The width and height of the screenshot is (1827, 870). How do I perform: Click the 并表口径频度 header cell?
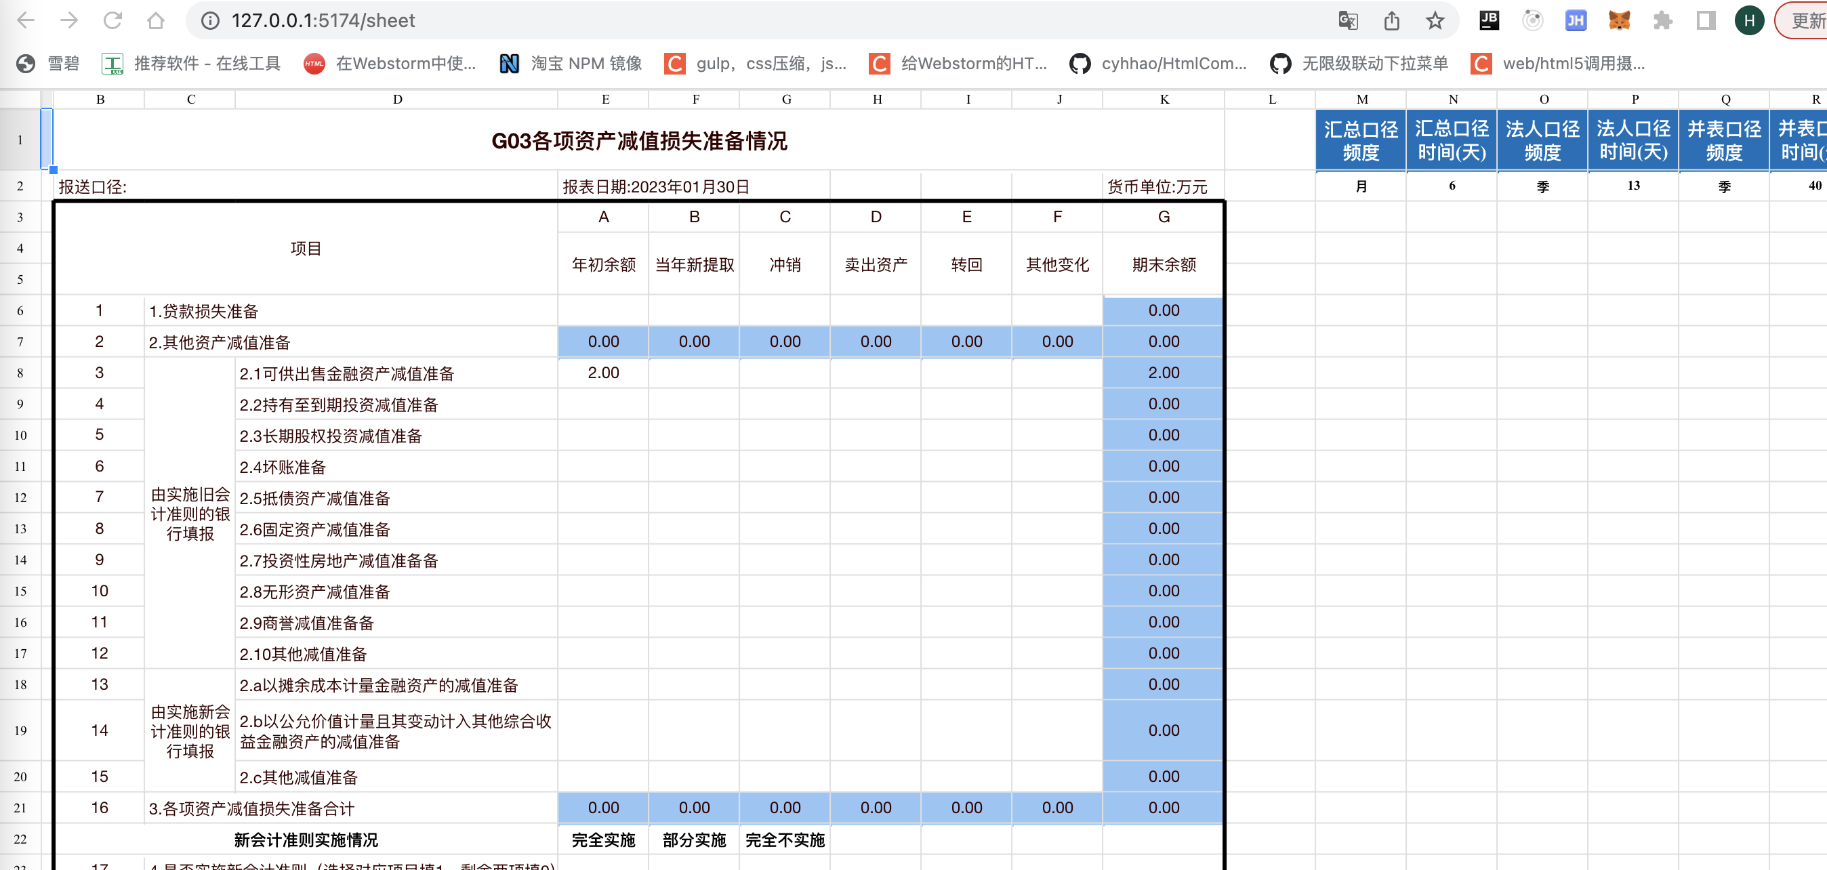point(1724,140)
